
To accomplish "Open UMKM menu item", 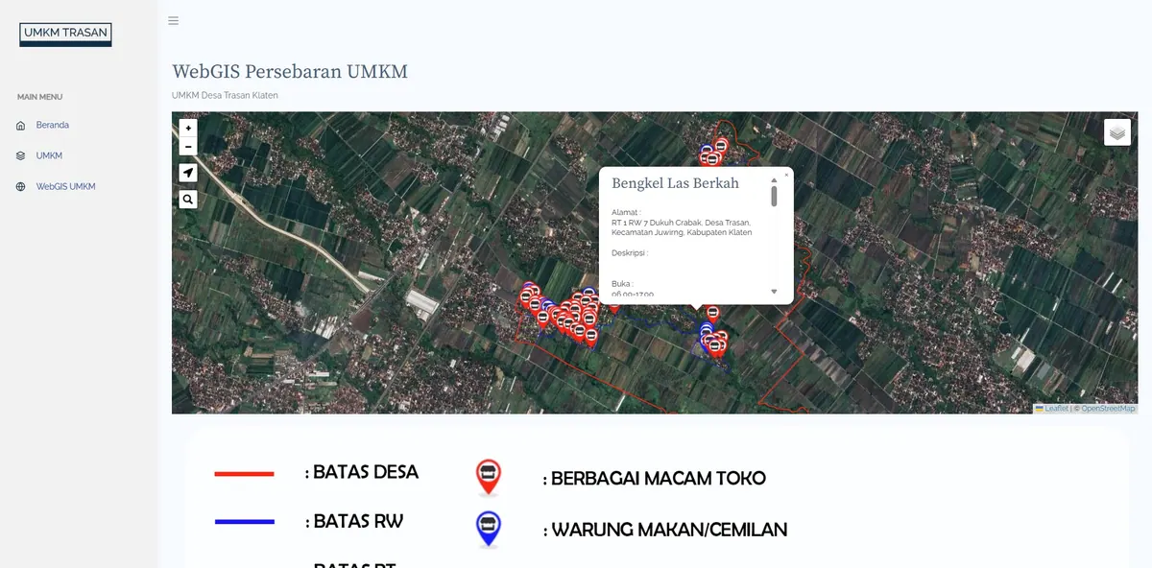I will click(49, 155).
